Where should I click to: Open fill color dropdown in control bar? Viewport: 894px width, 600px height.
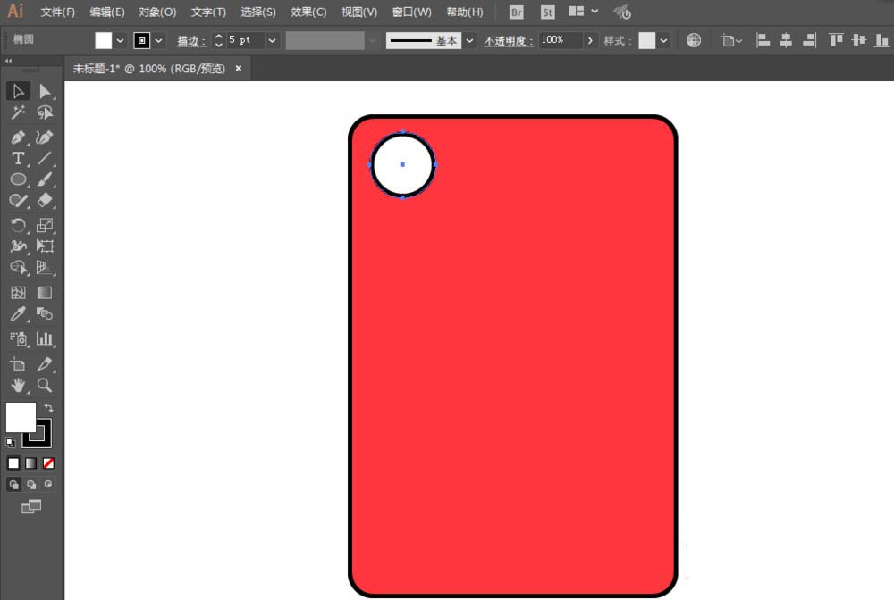[x=120, y=40]
